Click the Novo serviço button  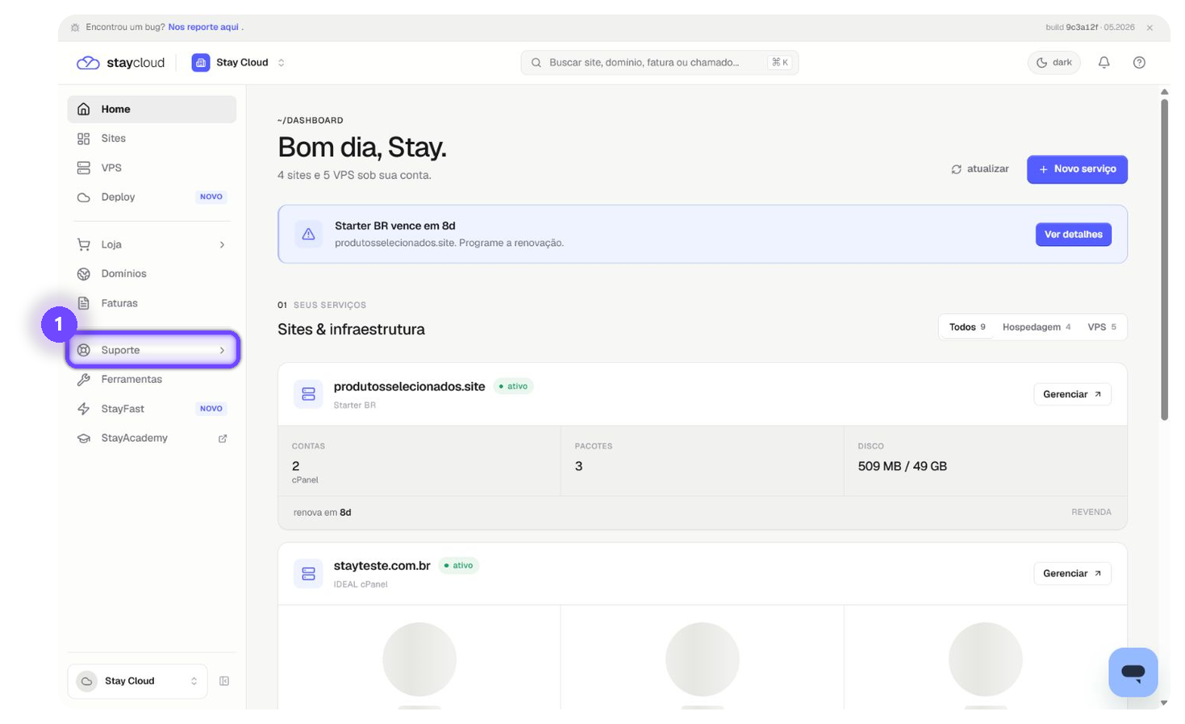point(1077,169)
